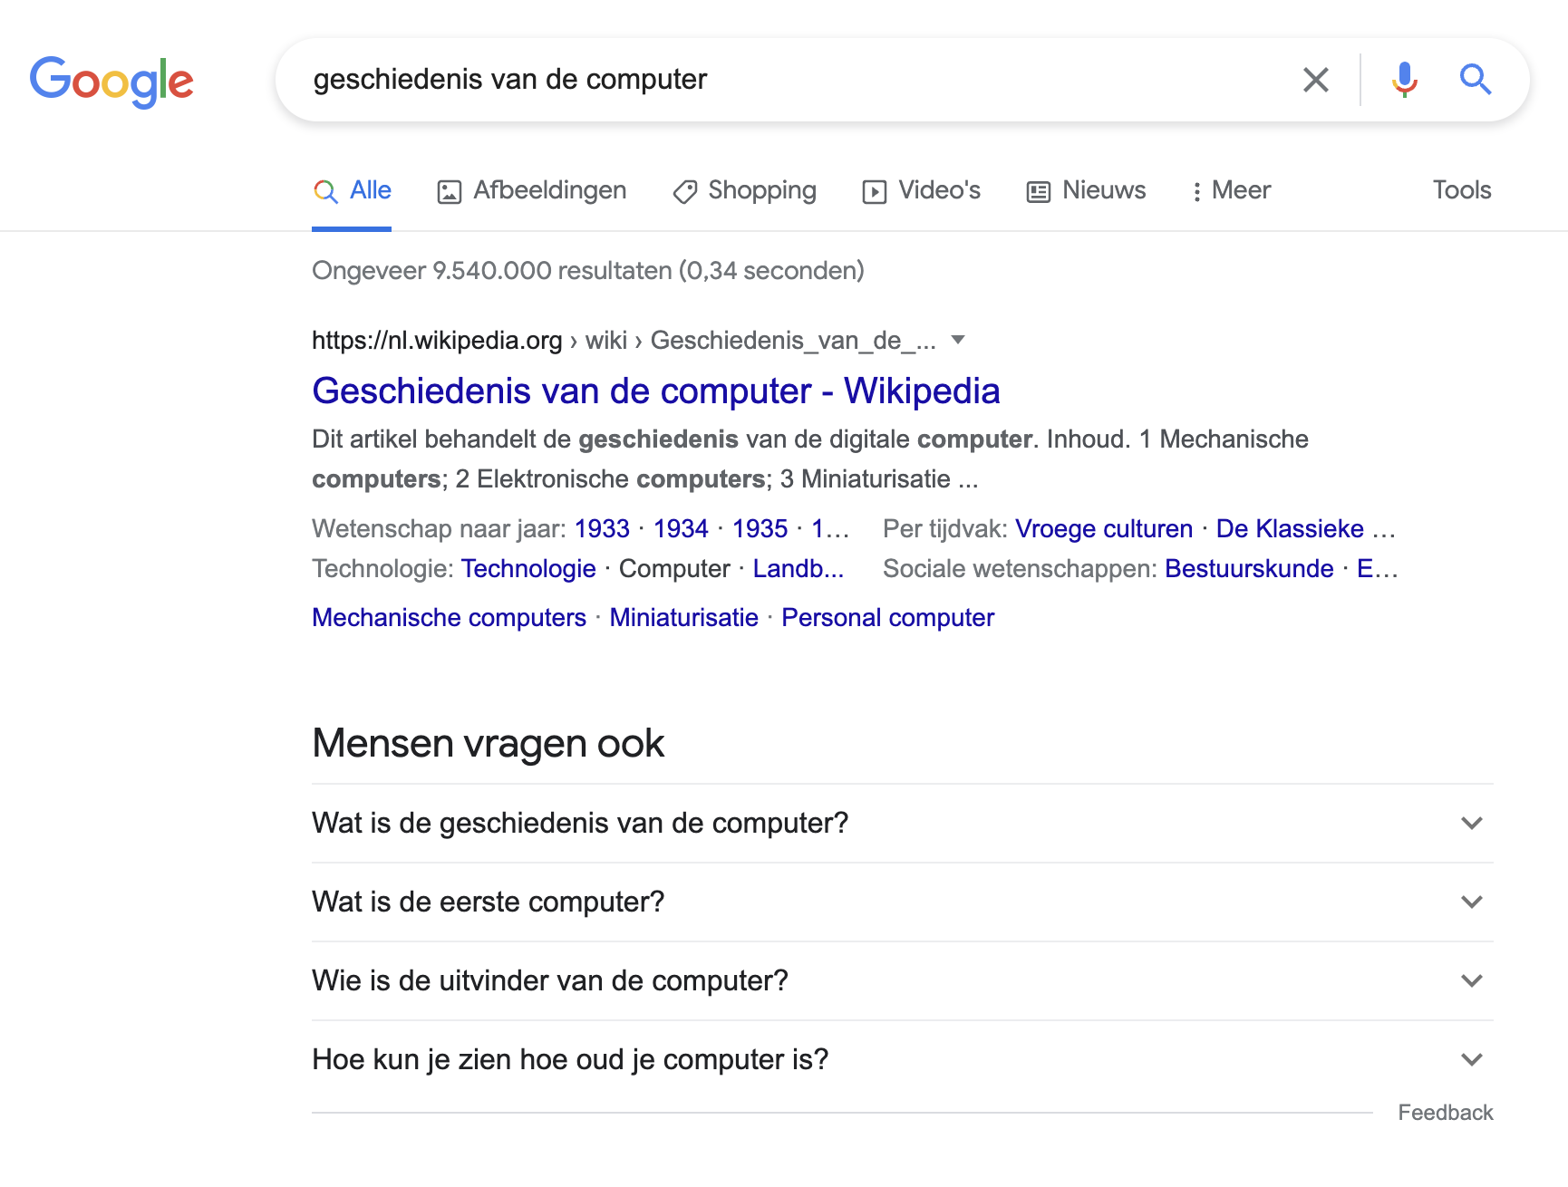Click the blue magnifying glass search icon
Viewport: 1568px width, 1187px height.
click(1475, 80)
